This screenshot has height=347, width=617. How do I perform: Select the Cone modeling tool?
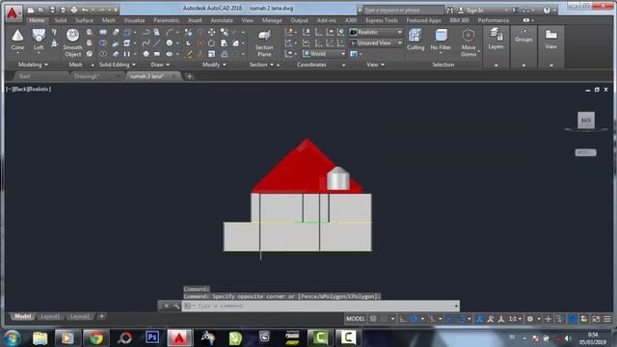(17, 40)
